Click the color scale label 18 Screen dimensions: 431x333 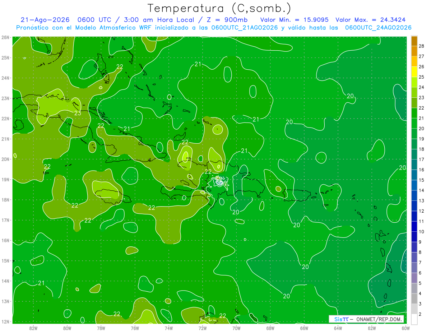click(x=421, y=149)
